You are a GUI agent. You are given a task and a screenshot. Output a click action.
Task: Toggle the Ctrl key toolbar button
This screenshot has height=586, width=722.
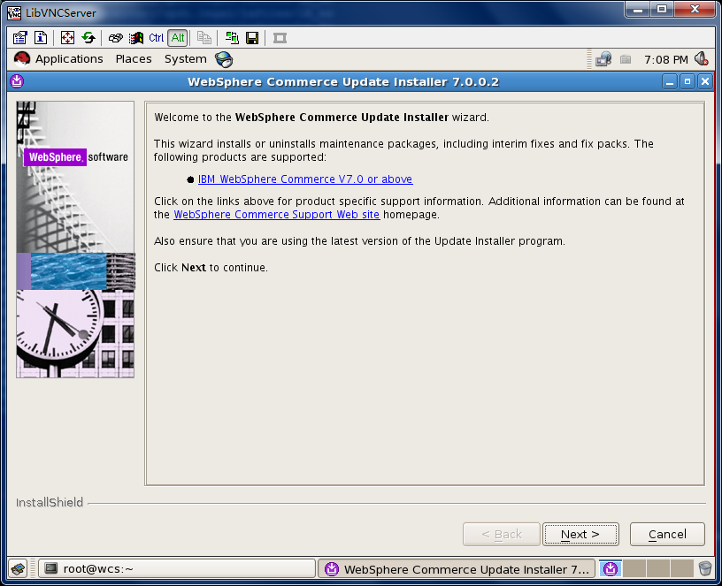pyautogui.click(x=157, y=38)
